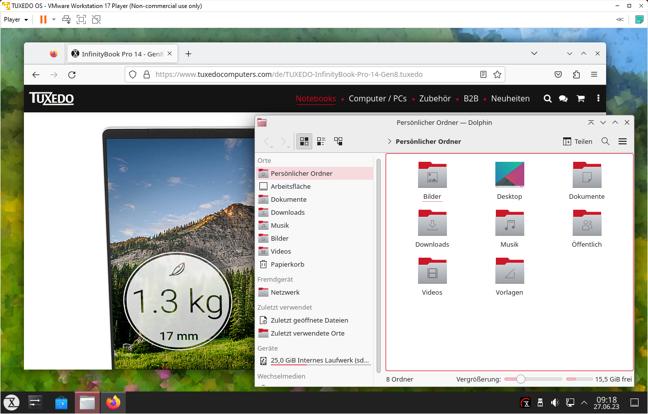
Task: Toggle Firefox reader view icon
Action: tap(483, 74)
